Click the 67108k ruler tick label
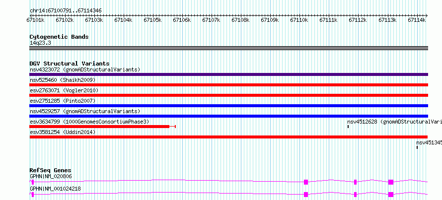The height and width of the screenshot is (200, 442). point(241,20)
